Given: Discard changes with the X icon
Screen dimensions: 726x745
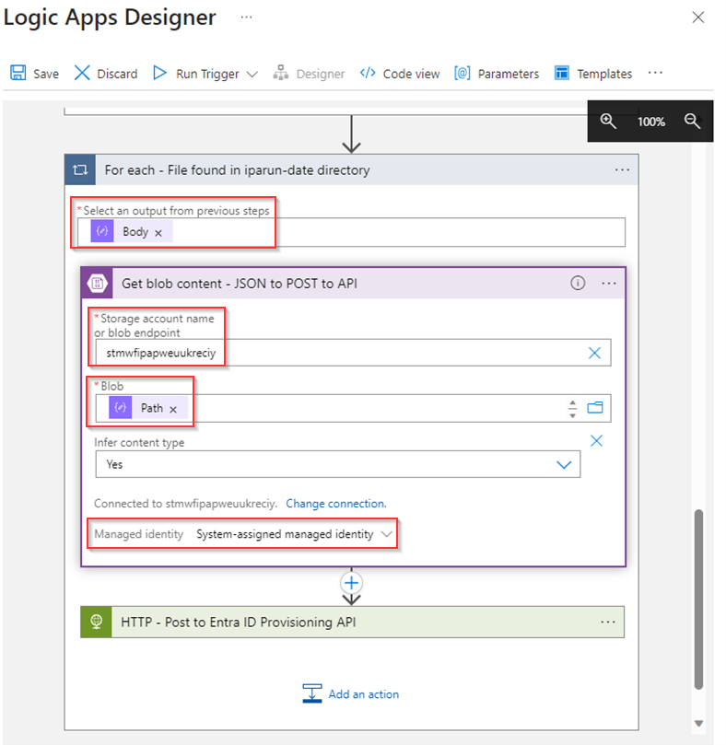Looking at the screenshot, I should tap(83, 74).
